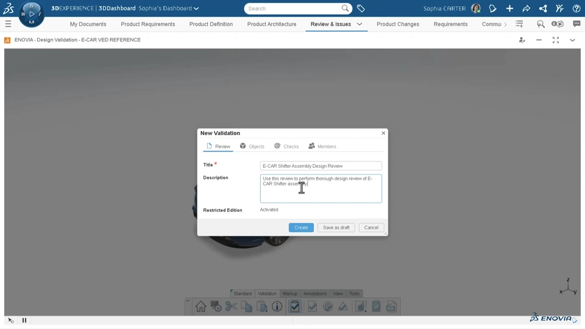This screenshot has width=585, height=329.
Task: Click the Copy icon in action bar
Action: (246, 306)
